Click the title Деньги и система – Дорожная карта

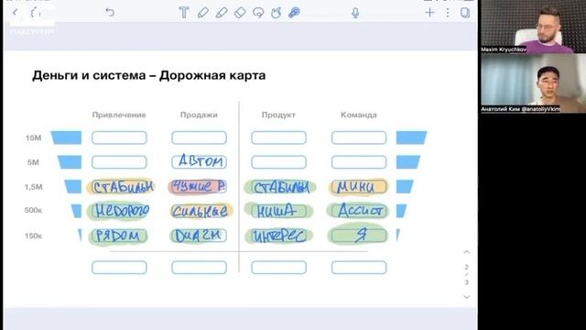[148, 75]
